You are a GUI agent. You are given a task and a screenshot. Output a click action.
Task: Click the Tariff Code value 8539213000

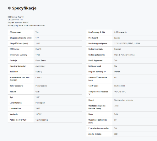coord(119,86)
